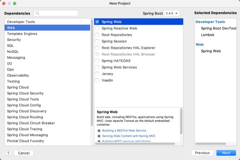Viewport: 240px width, 160px height.
Task: Check the Spring HATEOAS checkbox
Action: click(97, 61)
